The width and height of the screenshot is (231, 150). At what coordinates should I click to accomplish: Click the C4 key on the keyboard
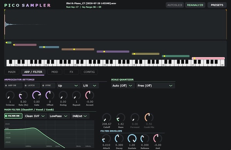(x=105, y=64)
